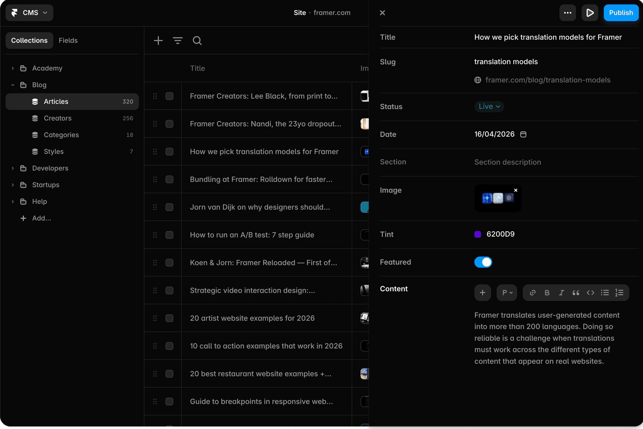Insert a link with link icon
This screenshot has height=429, width=643.
click(x=532, y=293)
